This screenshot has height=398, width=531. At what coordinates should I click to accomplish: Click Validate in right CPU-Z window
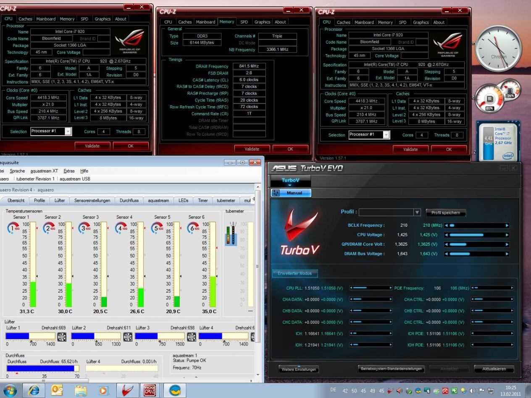[410, 149]
